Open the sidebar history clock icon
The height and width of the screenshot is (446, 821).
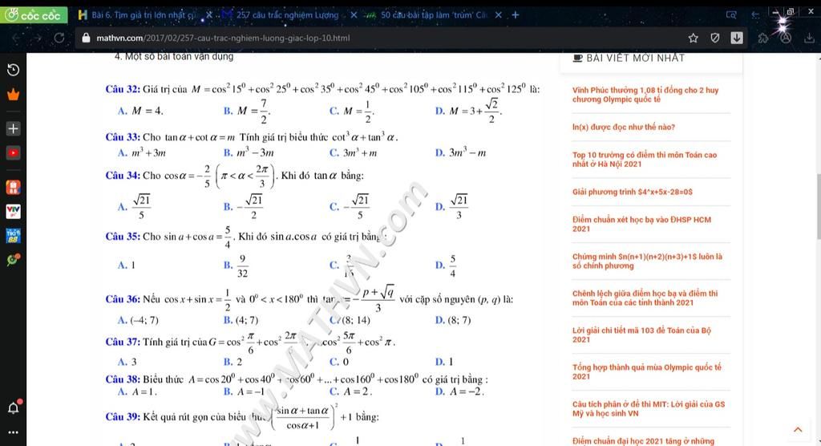[13, 70]
